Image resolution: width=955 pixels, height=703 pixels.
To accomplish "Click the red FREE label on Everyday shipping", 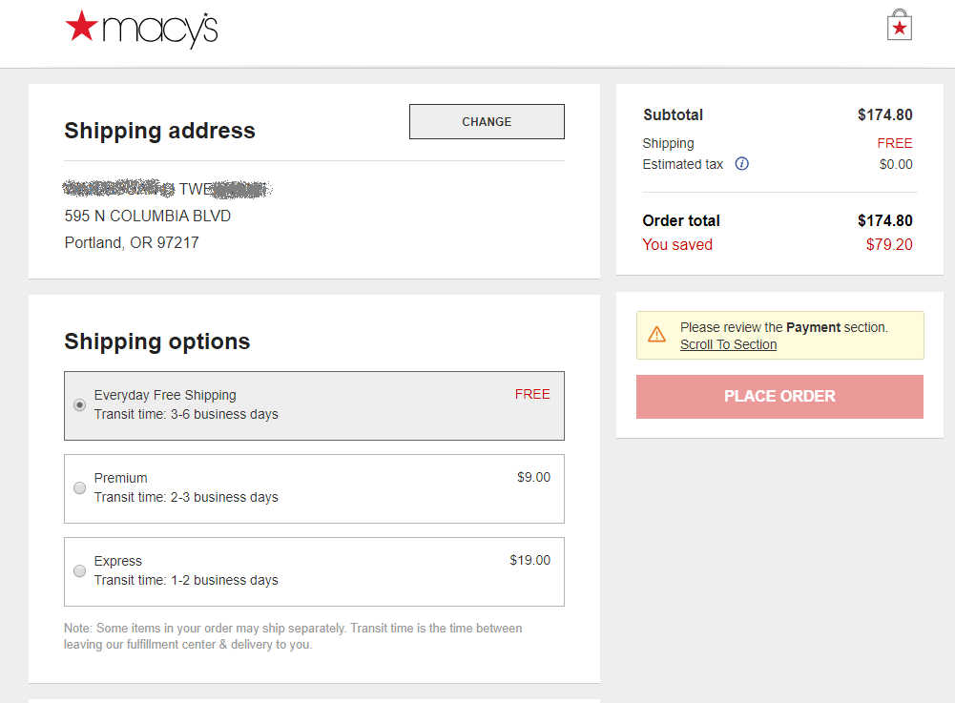I will [532, 394].
